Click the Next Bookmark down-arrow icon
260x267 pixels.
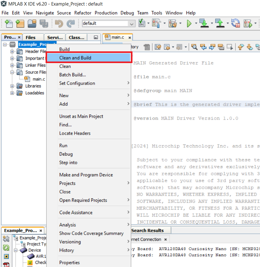[x=250, y=47]
